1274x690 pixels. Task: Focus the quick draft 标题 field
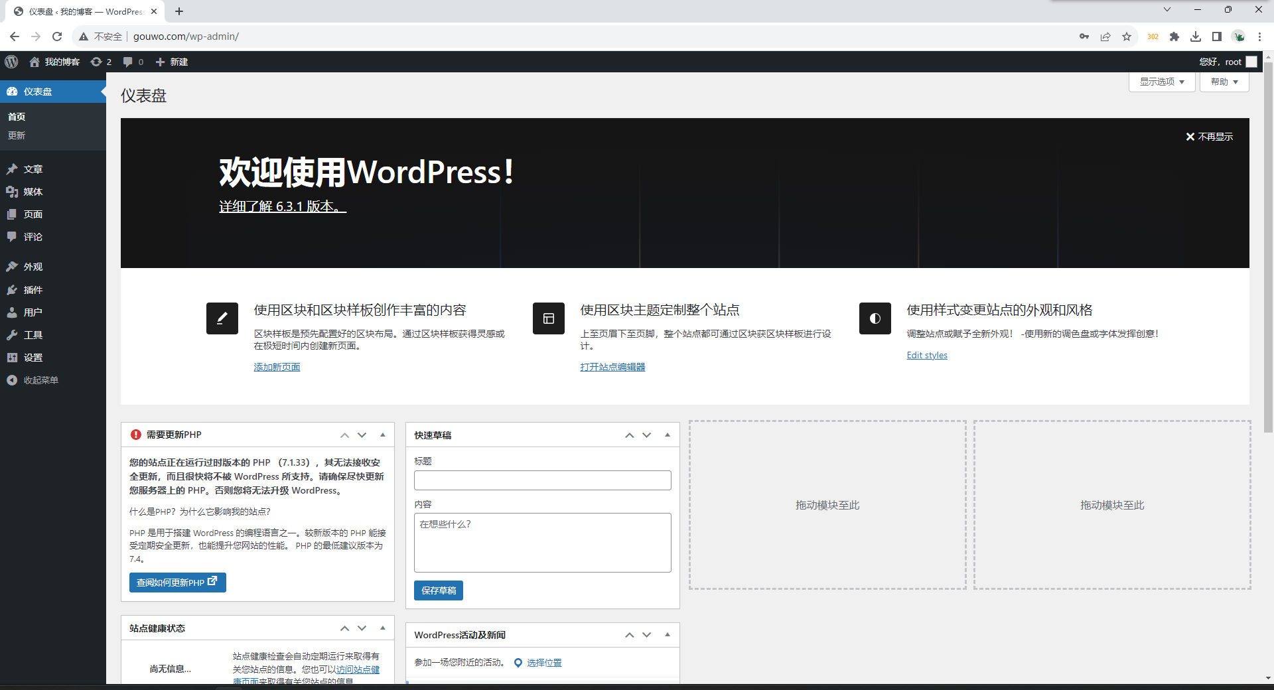pyautogui.click(x=543, y=480)
